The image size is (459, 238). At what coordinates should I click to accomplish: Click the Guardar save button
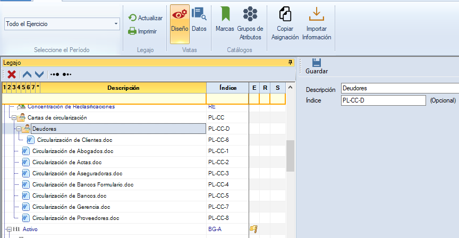(x=316, y=66)
